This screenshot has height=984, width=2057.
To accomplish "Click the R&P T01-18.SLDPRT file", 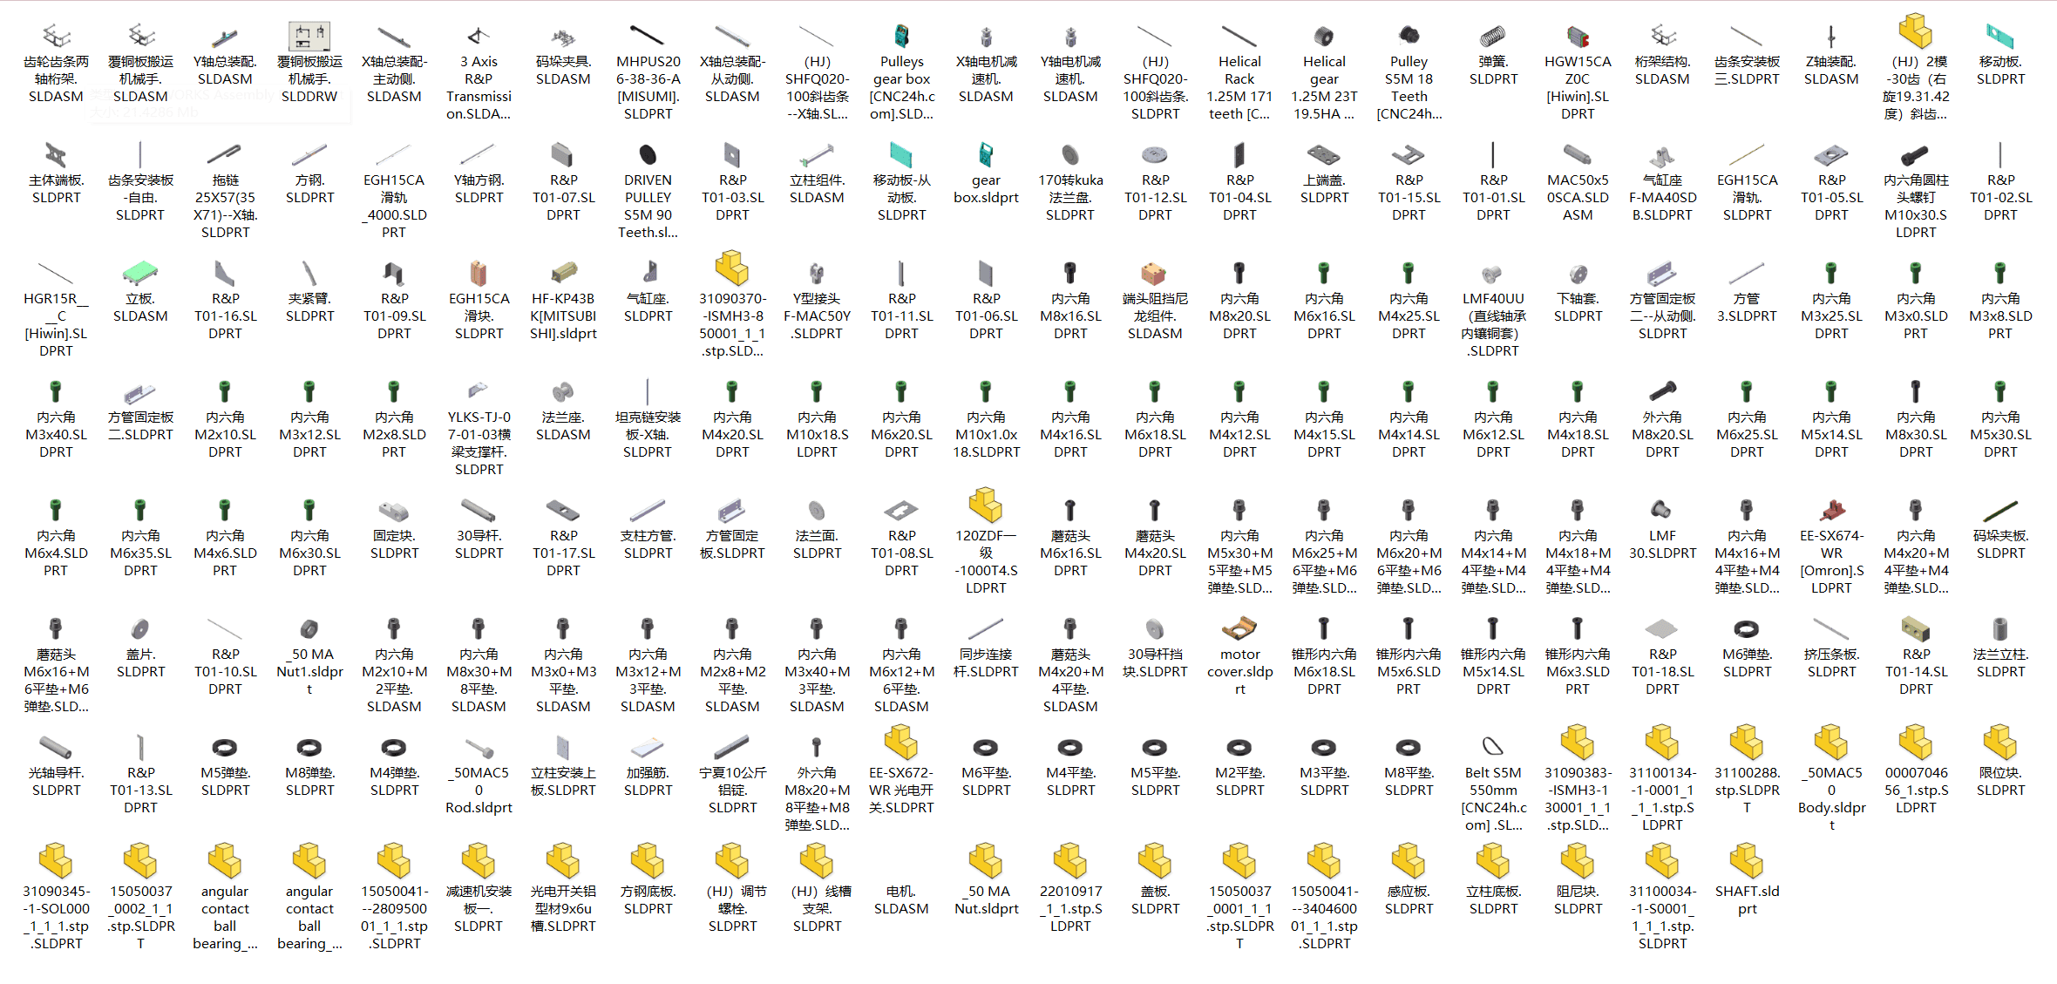I will coord(1662,655).
